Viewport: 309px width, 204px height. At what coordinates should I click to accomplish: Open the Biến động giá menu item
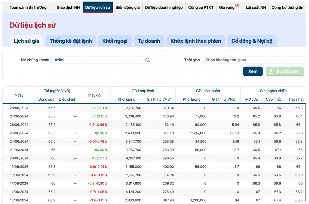[x=127, y=7]
